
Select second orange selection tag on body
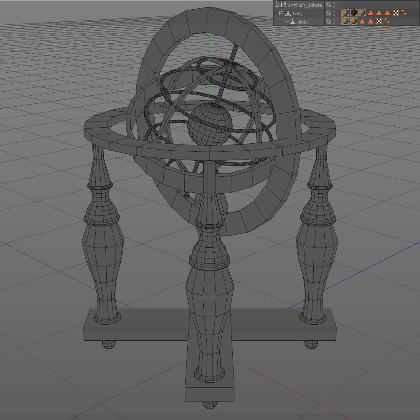click(379, 13)
